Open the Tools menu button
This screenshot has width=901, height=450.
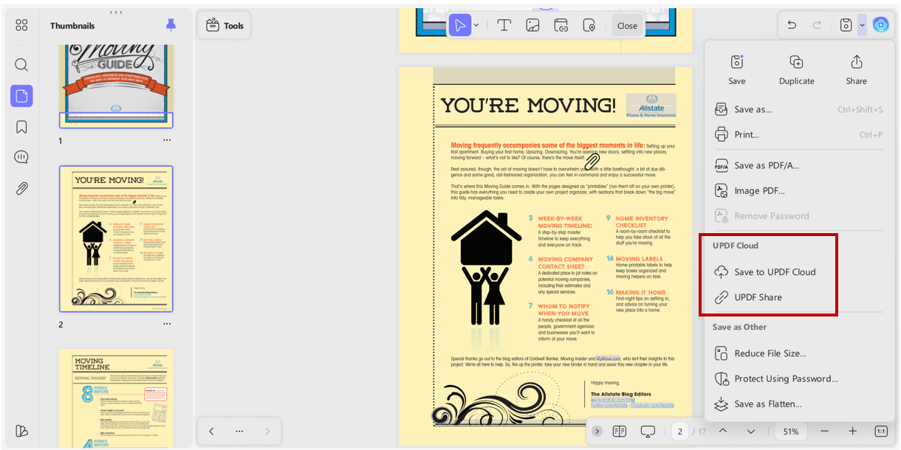(x=225, y=25)
